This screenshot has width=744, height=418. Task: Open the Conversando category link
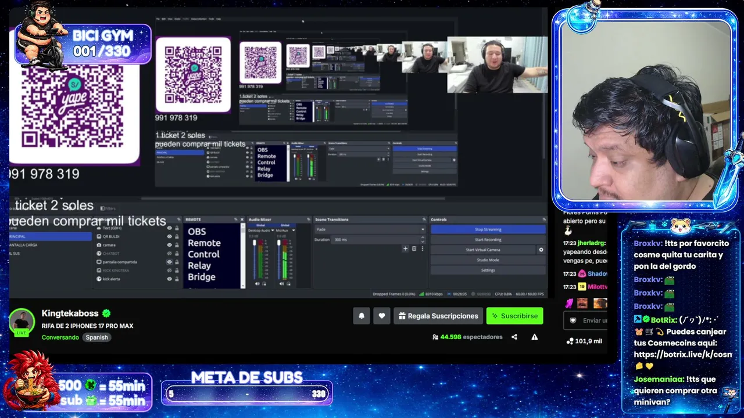coord(60,337)
